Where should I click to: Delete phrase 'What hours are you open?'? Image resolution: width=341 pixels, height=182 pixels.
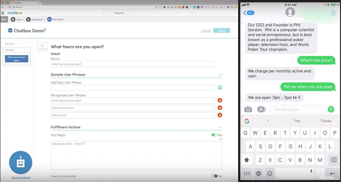tap(220, 100)
